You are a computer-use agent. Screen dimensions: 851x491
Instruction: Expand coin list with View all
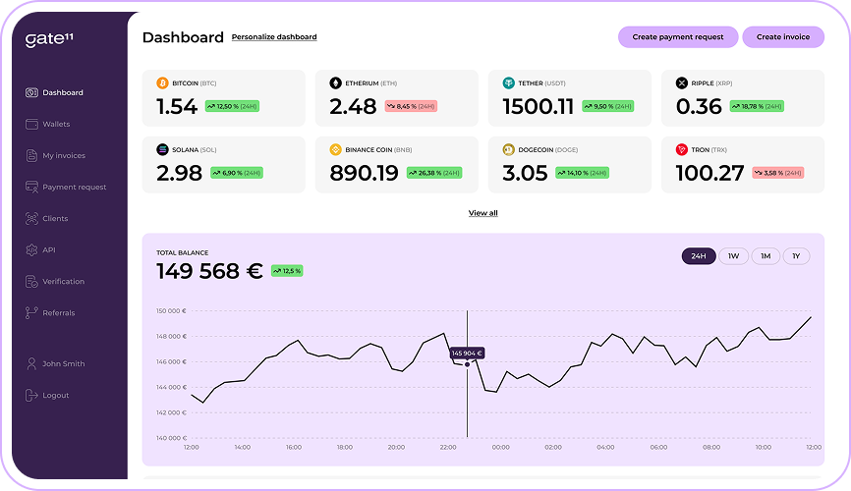482,213
